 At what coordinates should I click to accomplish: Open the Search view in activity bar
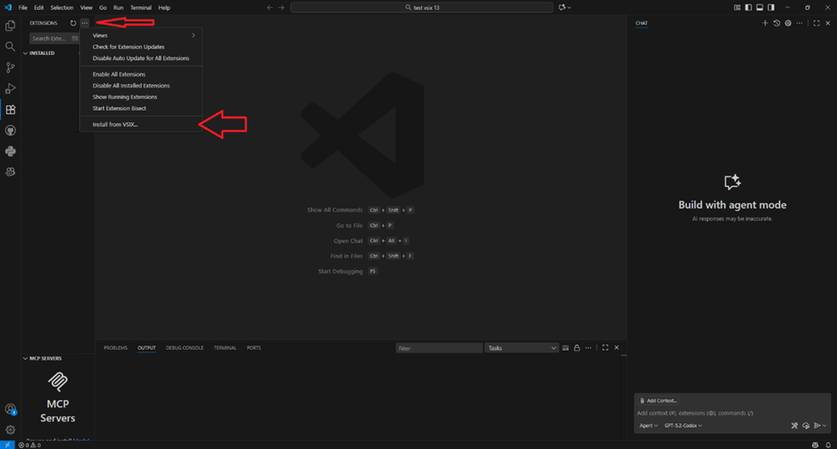(10, 46)
